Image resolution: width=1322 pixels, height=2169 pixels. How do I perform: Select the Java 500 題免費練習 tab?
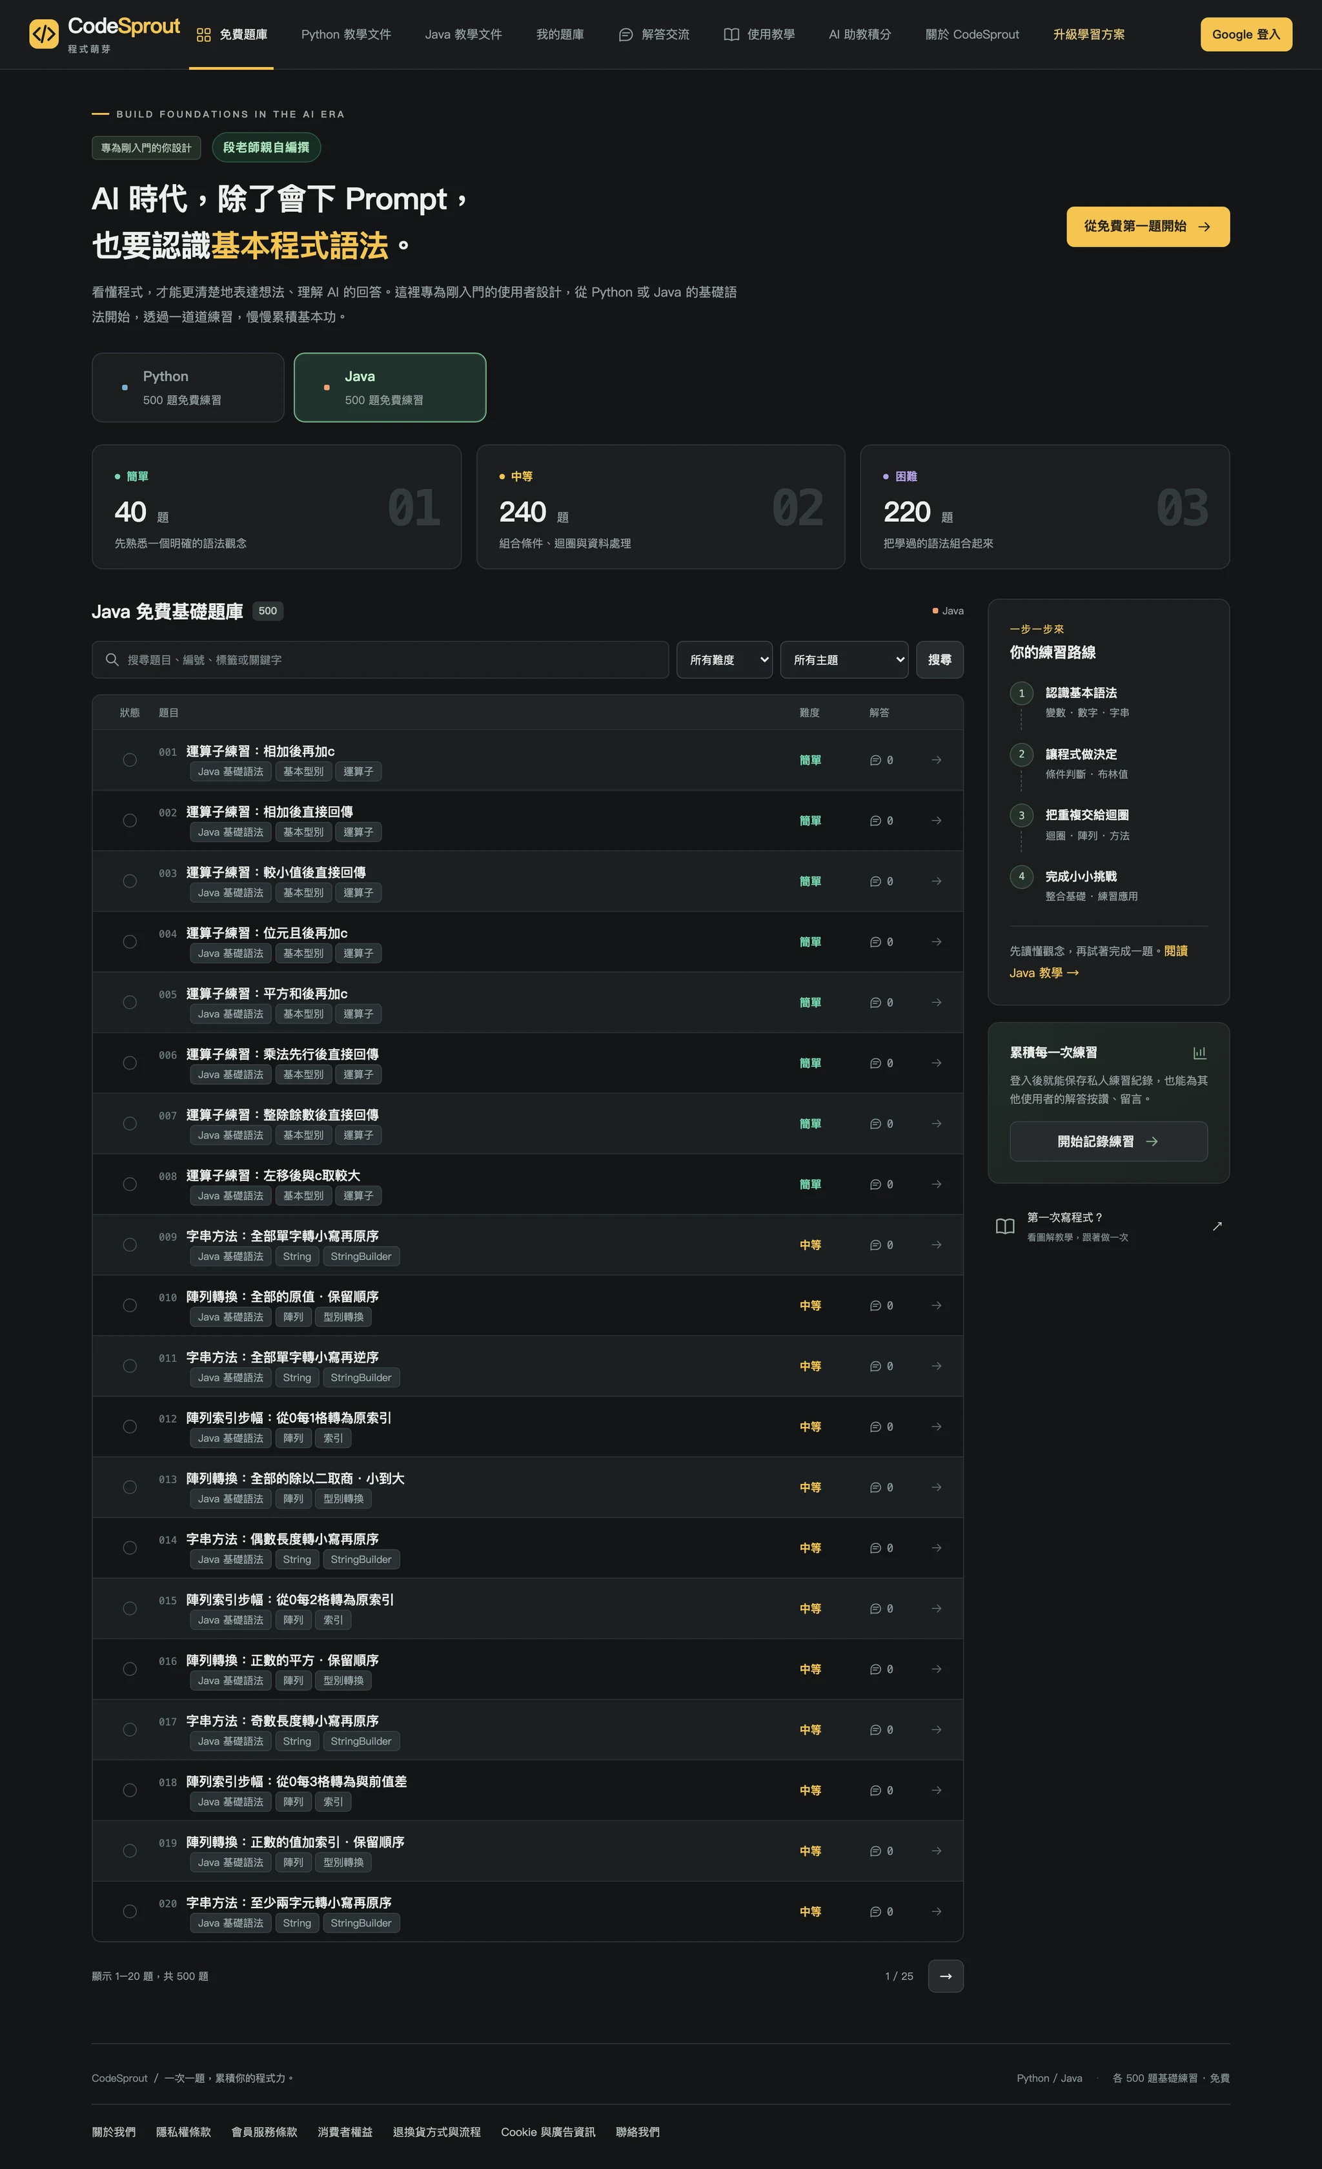pyautogui.click(x=390, y=387)
